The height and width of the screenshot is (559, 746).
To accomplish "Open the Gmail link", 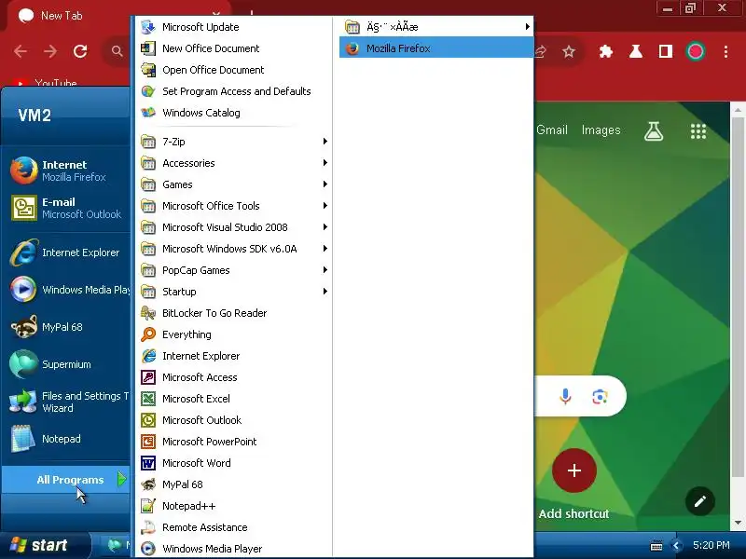I will (x=552, y=130).
